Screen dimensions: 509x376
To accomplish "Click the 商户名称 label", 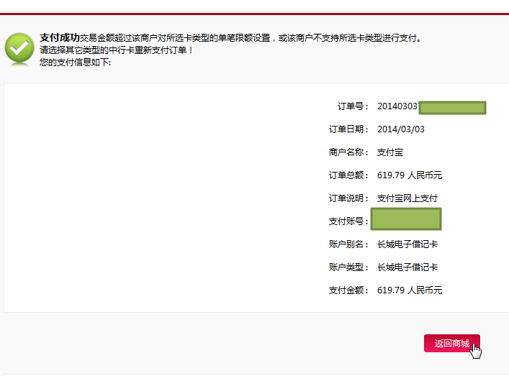I will click(x=348, y=152).
